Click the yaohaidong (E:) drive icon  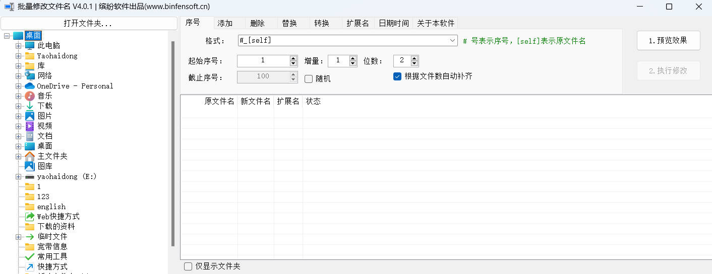pyautogui.click(x=30, y=176)
